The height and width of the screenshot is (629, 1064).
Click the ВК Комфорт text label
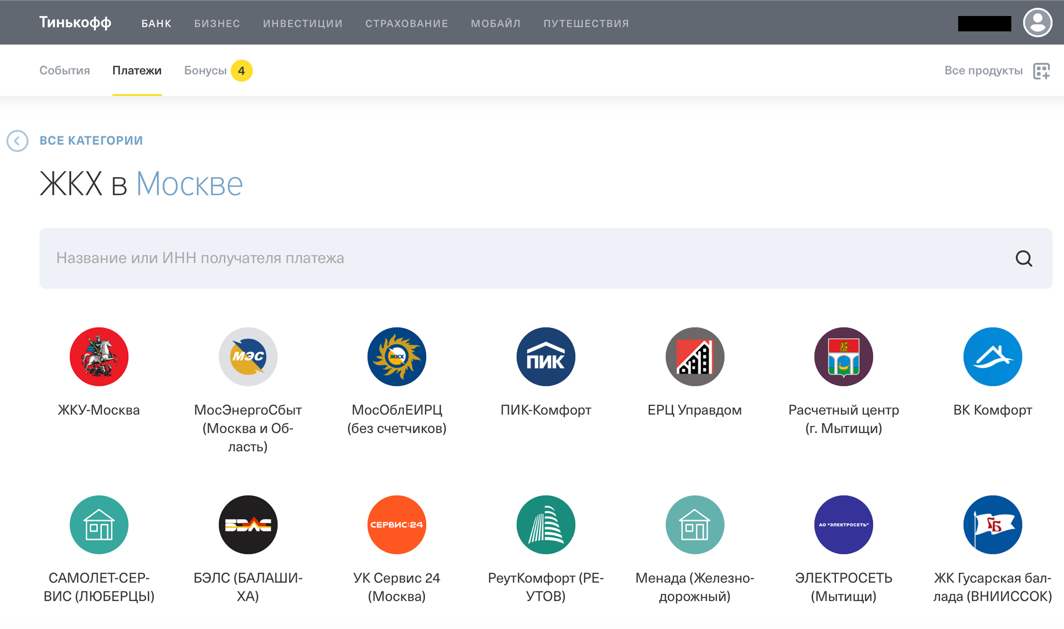993,410
